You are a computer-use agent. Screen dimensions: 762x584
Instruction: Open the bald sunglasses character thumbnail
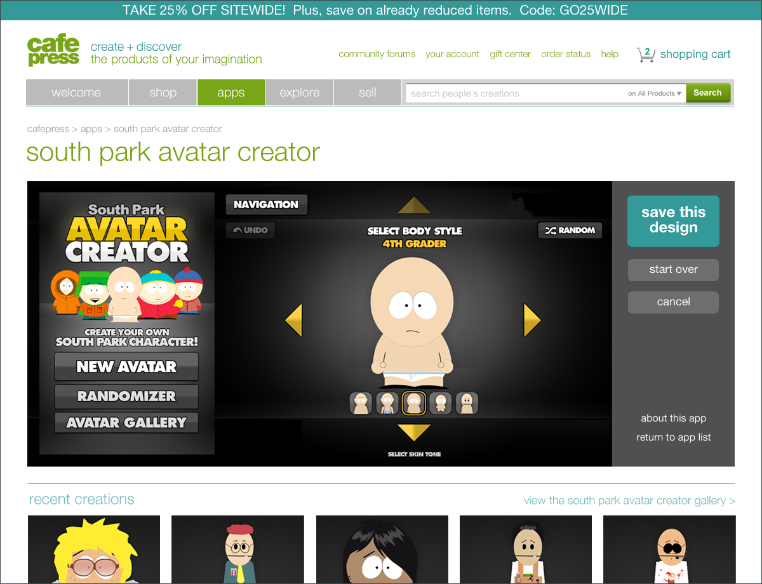click(669, 549)
